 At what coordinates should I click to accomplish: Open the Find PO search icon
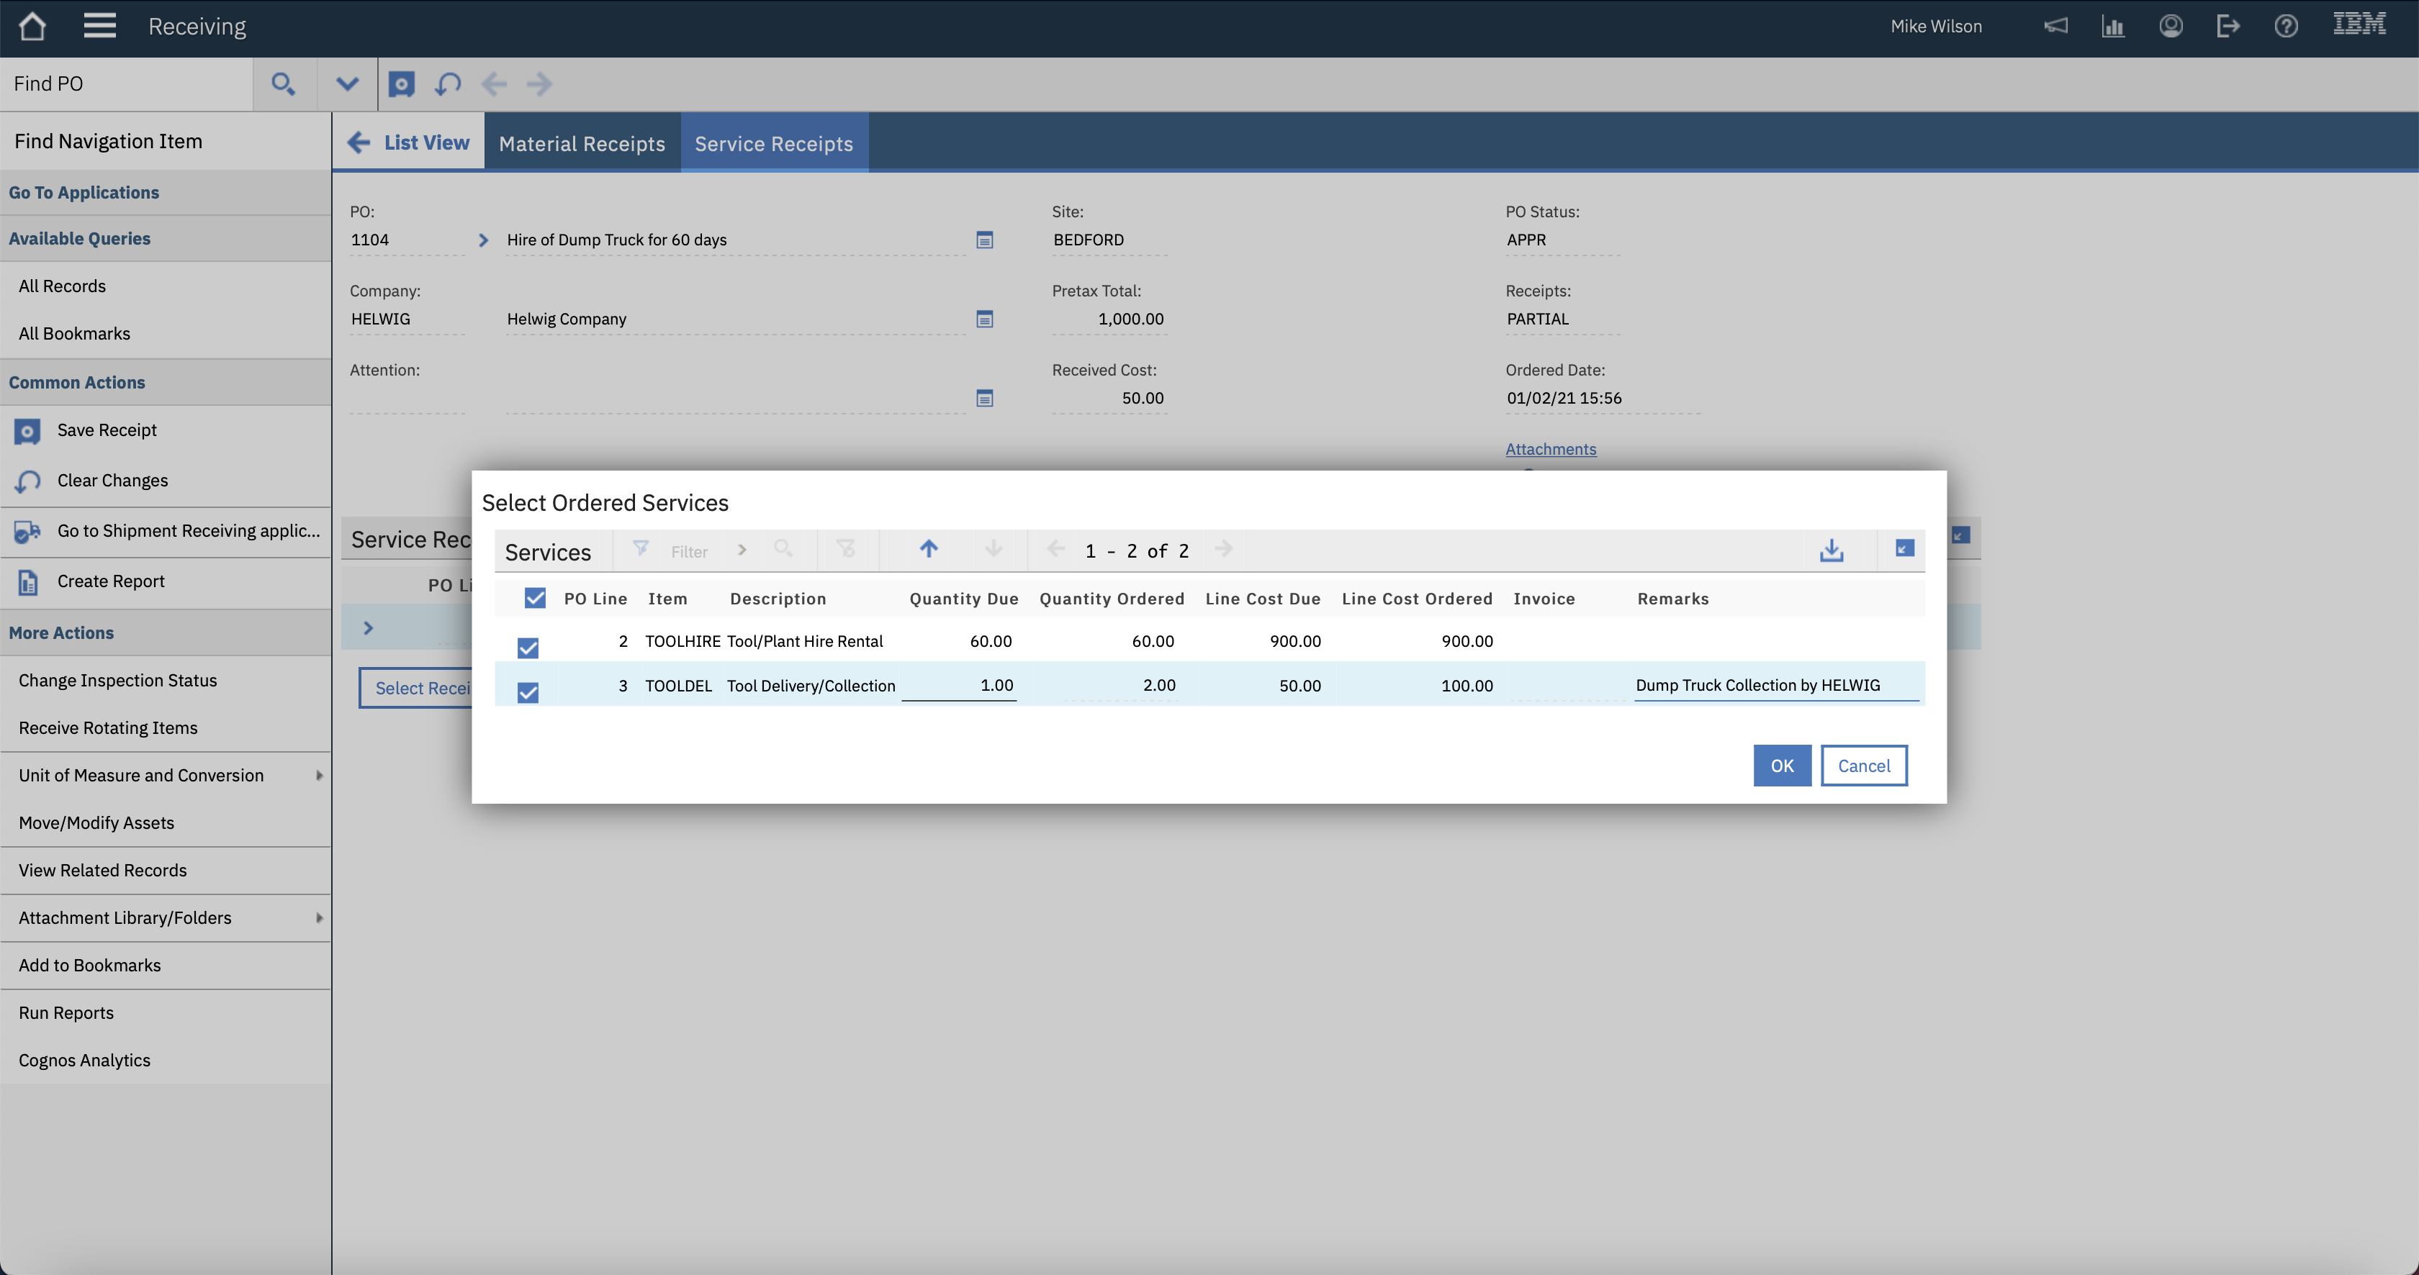[x=284, y=84]
